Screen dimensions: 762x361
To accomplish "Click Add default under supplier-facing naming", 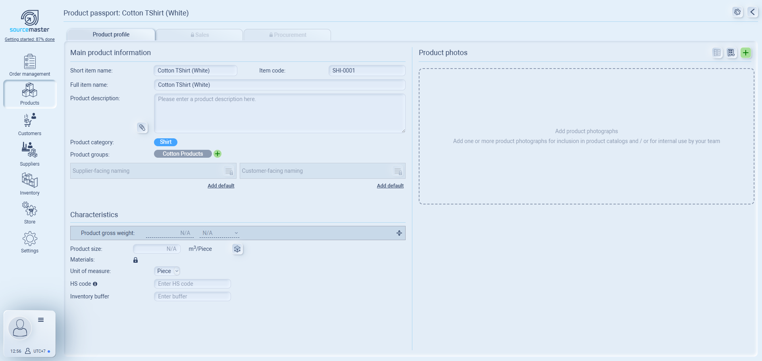I will 221,185.
